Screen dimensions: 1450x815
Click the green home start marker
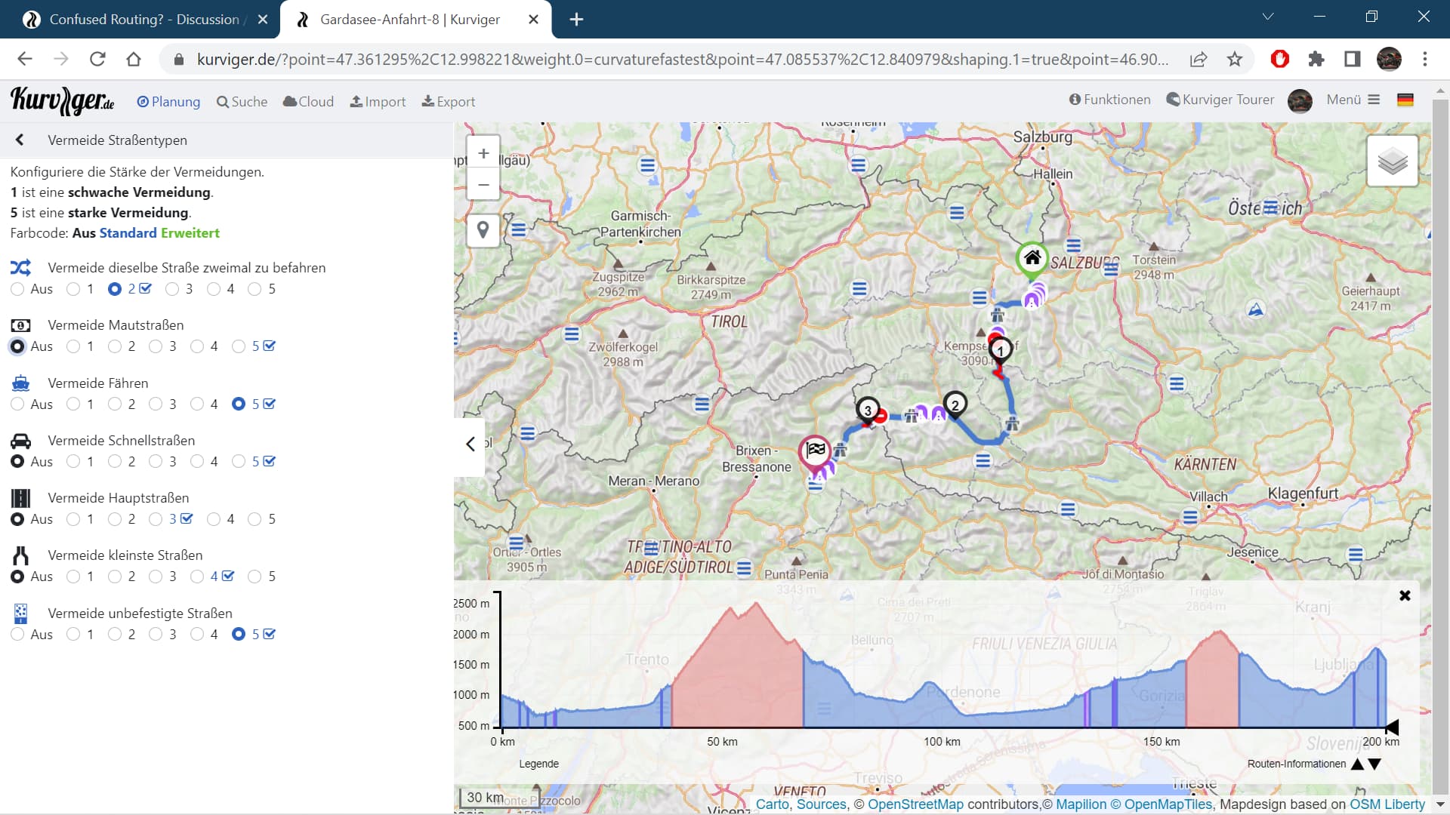(1032, 258)
